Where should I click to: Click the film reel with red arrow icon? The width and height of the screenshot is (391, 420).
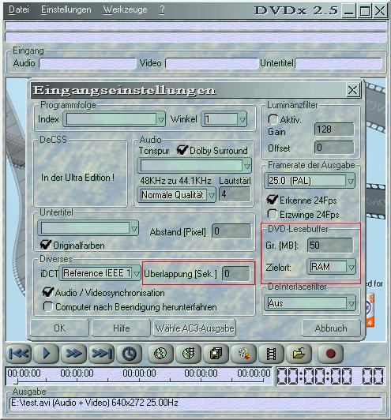click(x=243, y=354)
